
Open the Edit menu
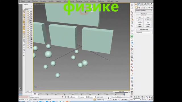(x=29, y=1)
